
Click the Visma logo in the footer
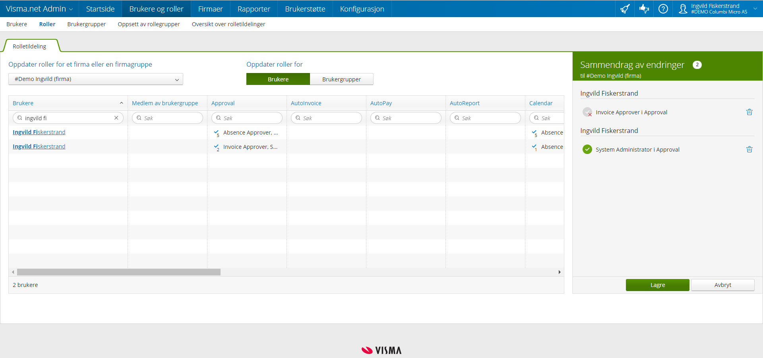(x=381, y=350)
